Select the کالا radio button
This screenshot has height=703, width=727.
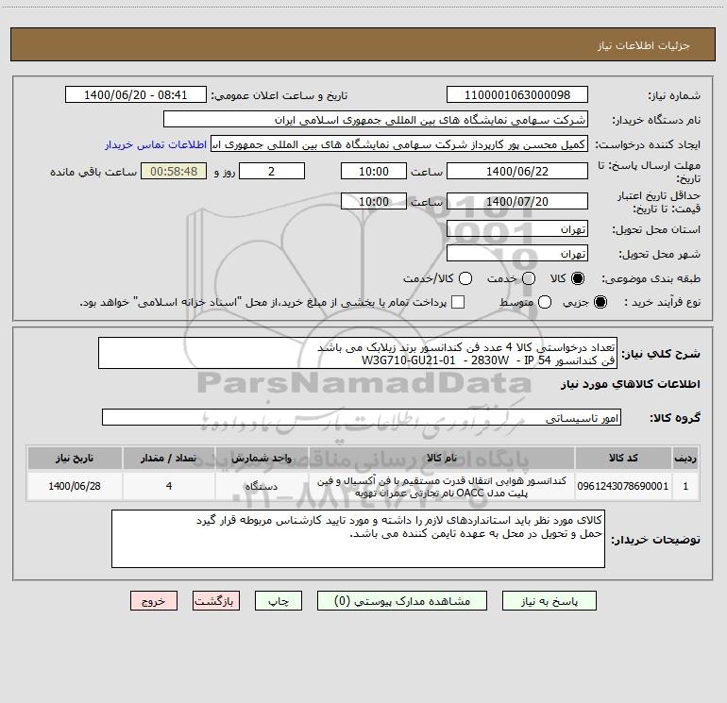[x=578, y=278]
